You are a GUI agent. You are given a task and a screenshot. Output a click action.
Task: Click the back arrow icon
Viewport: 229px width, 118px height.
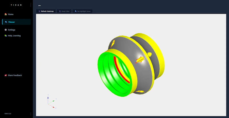point(40,5)
